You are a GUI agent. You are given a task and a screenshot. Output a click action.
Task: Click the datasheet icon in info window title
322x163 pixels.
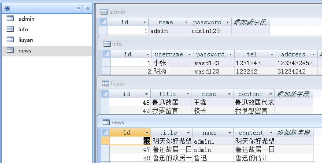tap(107, 44)
